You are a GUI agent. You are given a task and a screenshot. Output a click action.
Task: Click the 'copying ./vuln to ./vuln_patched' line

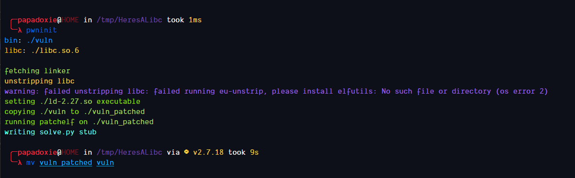pos(75,112)
